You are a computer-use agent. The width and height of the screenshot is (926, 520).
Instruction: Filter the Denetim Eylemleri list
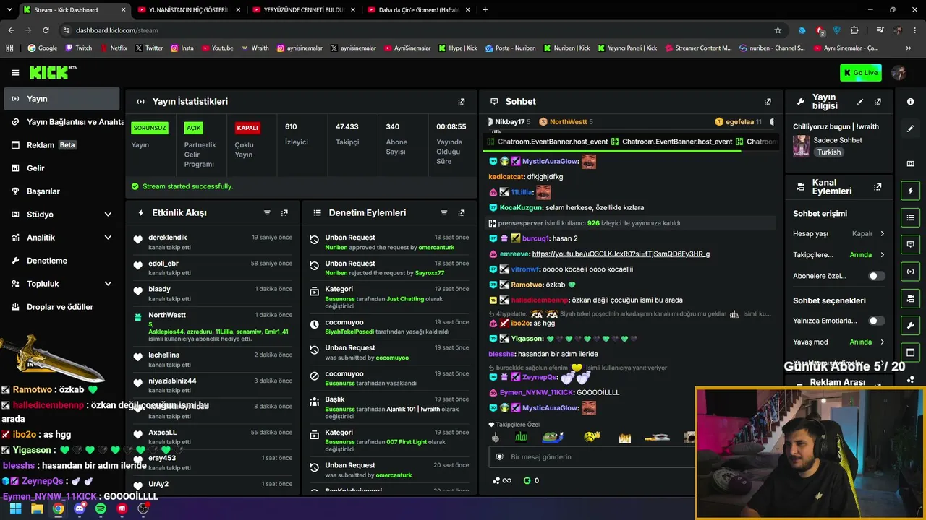coord(444,213)
